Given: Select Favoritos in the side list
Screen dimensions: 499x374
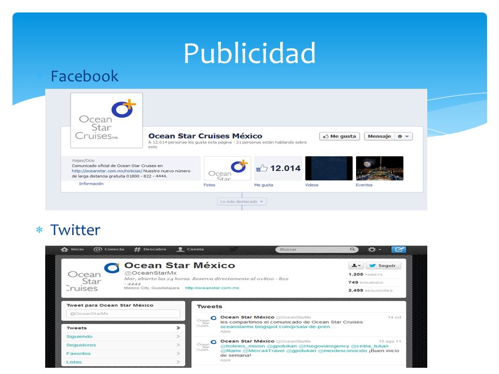Looking at the screenshot, I should pyautogui.click(x=123, y=353).
